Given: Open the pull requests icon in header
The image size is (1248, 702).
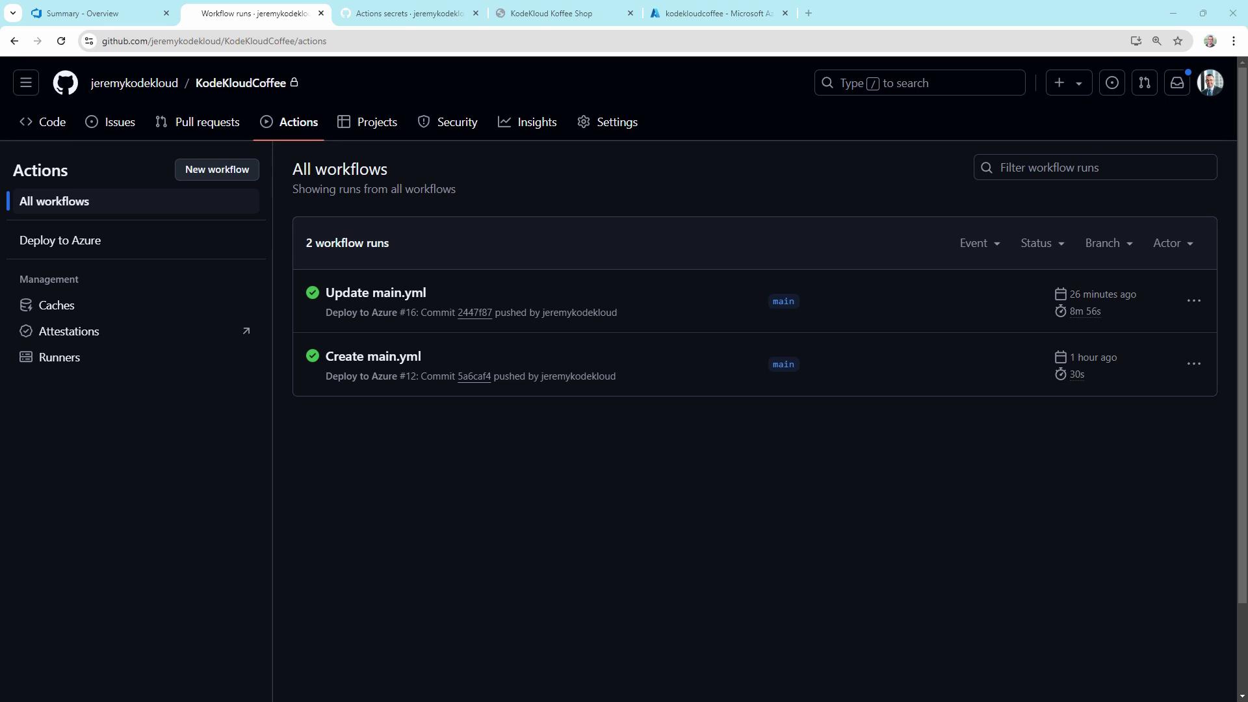Looking at the screenshot, I should (1145, 83).
